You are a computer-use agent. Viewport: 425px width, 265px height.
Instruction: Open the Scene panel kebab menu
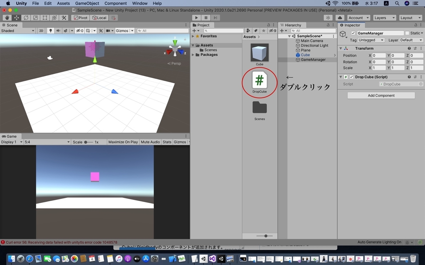[186, 25]
